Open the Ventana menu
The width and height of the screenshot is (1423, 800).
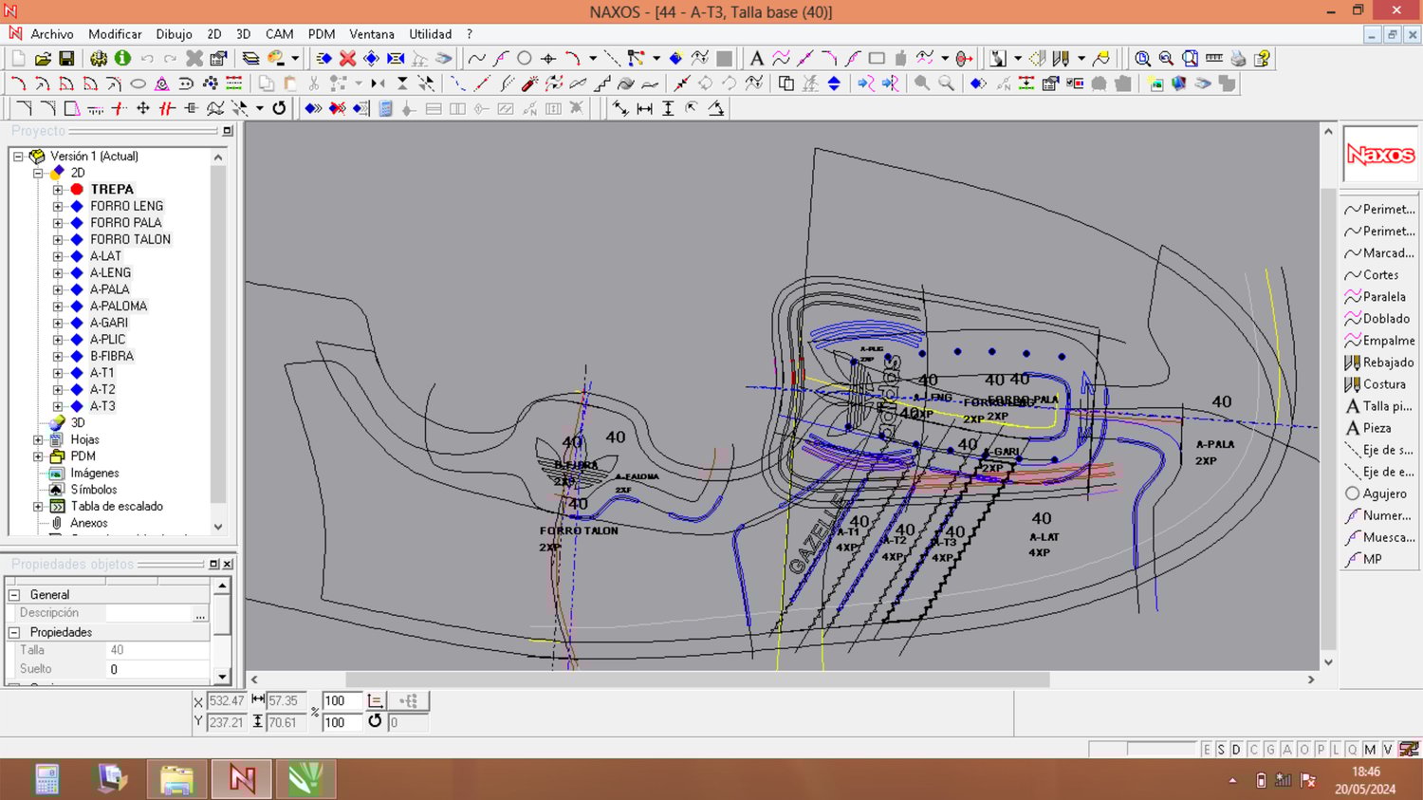coord(372,34)
